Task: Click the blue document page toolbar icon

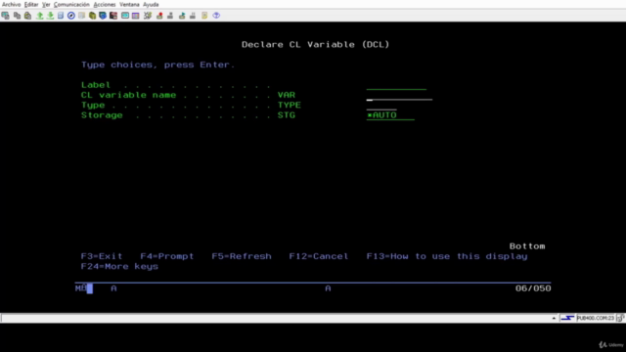Action: tap(61, 16)
